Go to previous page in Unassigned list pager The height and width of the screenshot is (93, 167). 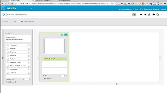[23, 79]
